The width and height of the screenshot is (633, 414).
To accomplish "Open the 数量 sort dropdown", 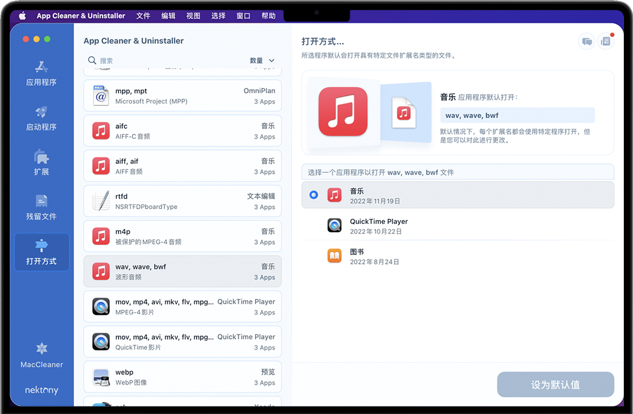I will pos(262,61).
